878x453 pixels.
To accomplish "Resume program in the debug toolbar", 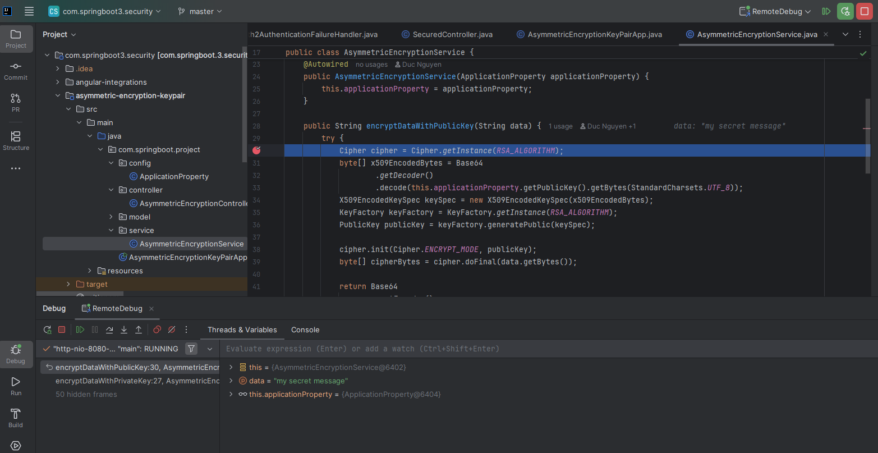I will point(80,330).
